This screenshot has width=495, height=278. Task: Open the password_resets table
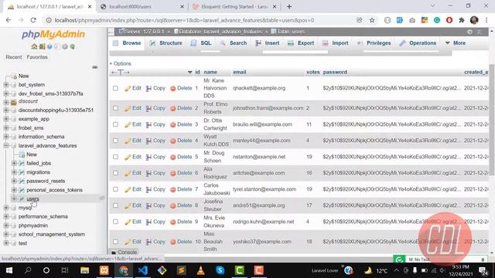point(46,181)
